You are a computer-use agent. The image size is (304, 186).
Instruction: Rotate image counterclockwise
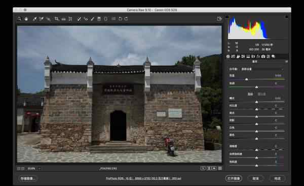(x=120, y=19)
